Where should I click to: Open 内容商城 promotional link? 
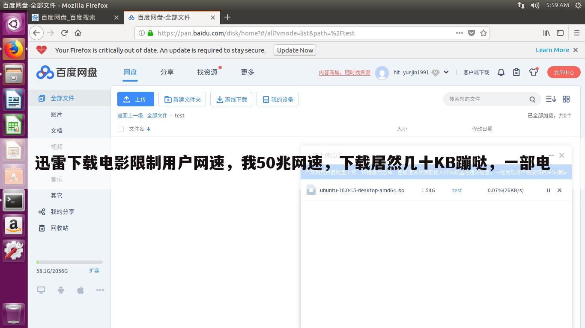345,73
